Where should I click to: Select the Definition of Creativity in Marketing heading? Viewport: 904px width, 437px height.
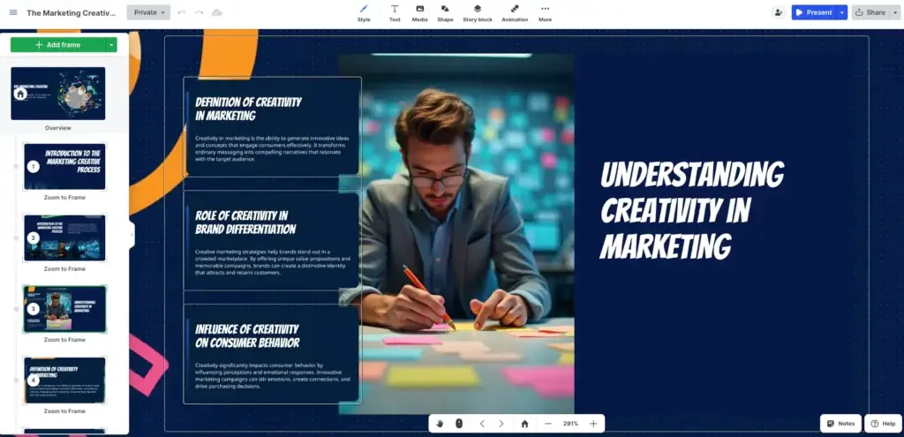pos(248,109)
